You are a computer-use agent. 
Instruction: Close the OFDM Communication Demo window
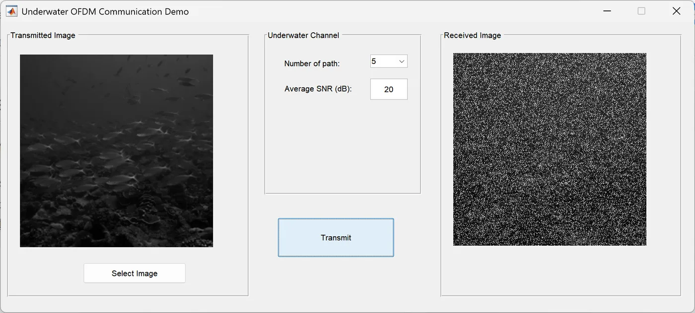click(x=676, y=11)
